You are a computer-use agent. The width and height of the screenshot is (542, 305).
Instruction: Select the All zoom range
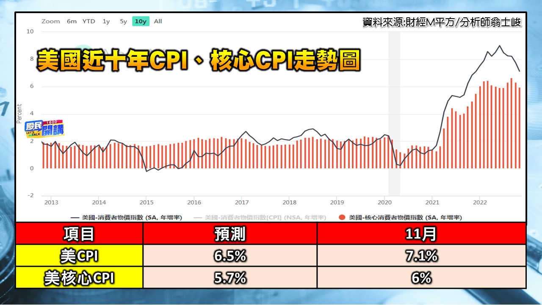(x=158, y=21)
